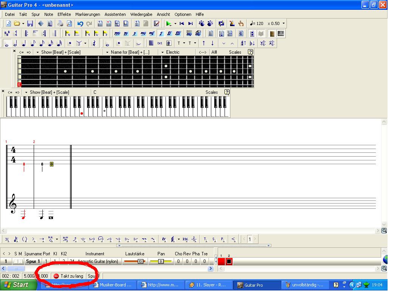Viewport: 408px width, 306px height.
Task: Click Scales button on keyboard panel
Action: pos(212,92)
